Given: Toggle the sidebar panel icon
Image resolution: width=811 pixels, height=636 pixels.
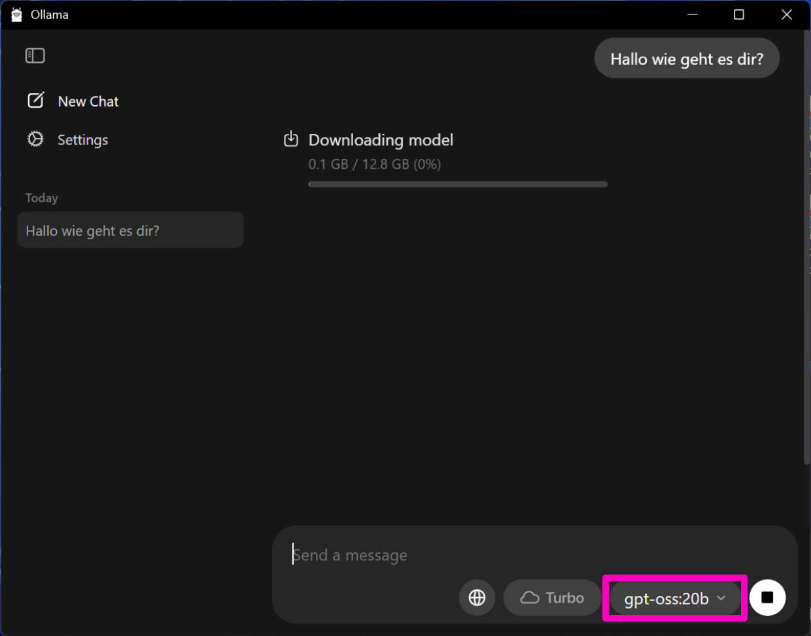Looking at the screenshot, I should tap(35, 56).
